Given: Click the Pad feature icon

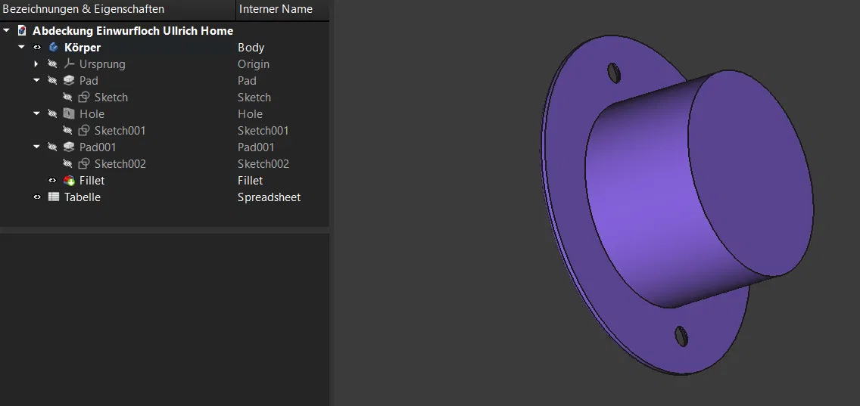Looking at the screenshot, I should coord(69,81).
